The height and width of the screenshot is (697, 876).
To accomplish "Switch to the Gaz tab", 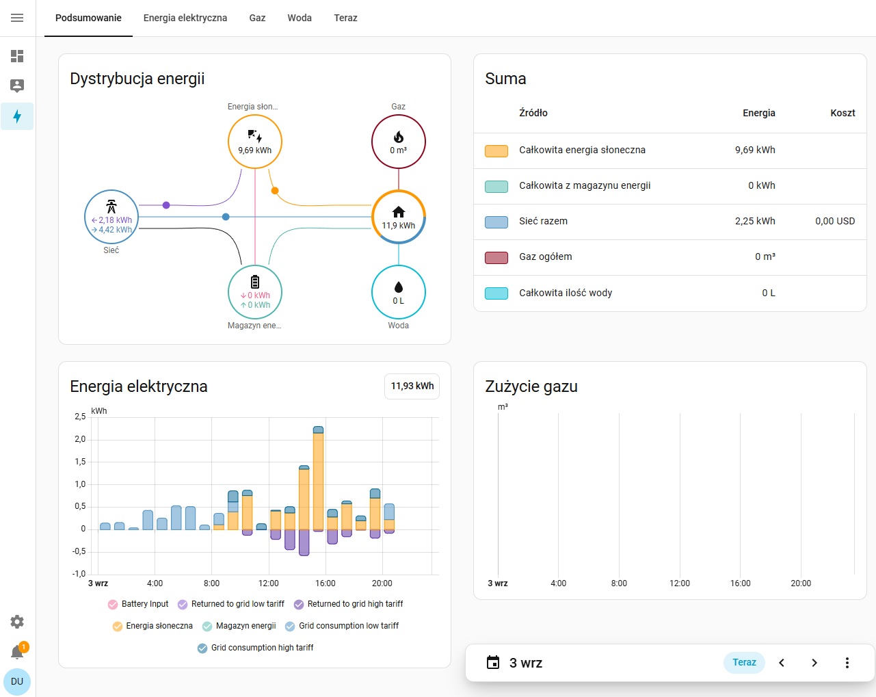I will (x=257, y=18).
